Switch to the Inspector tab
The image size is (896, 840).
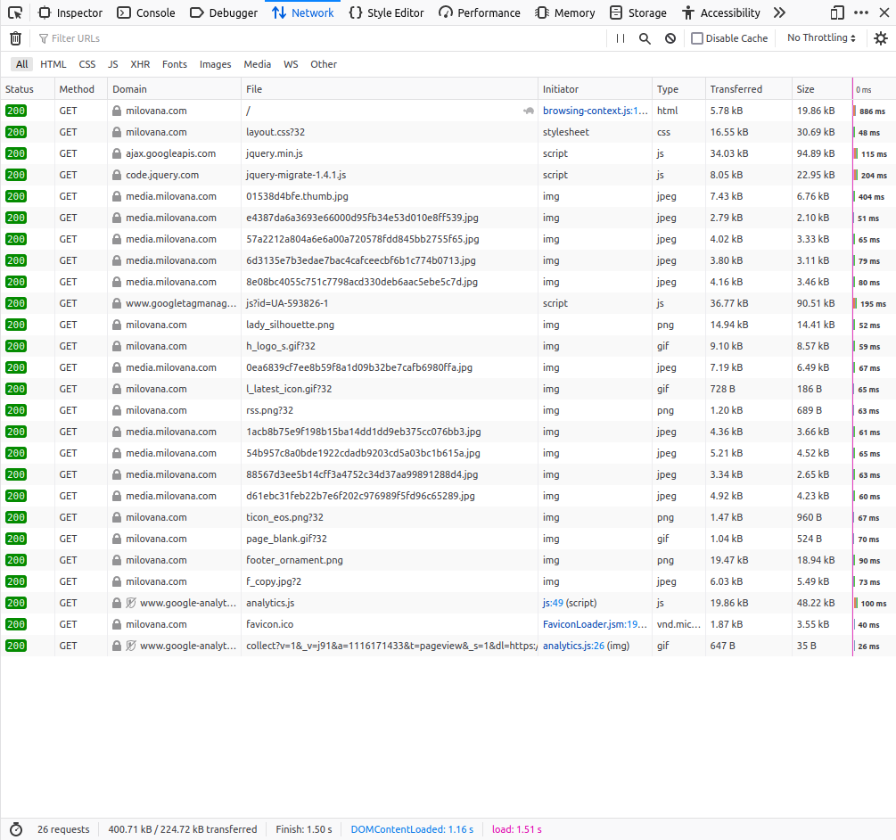[70, 12]
